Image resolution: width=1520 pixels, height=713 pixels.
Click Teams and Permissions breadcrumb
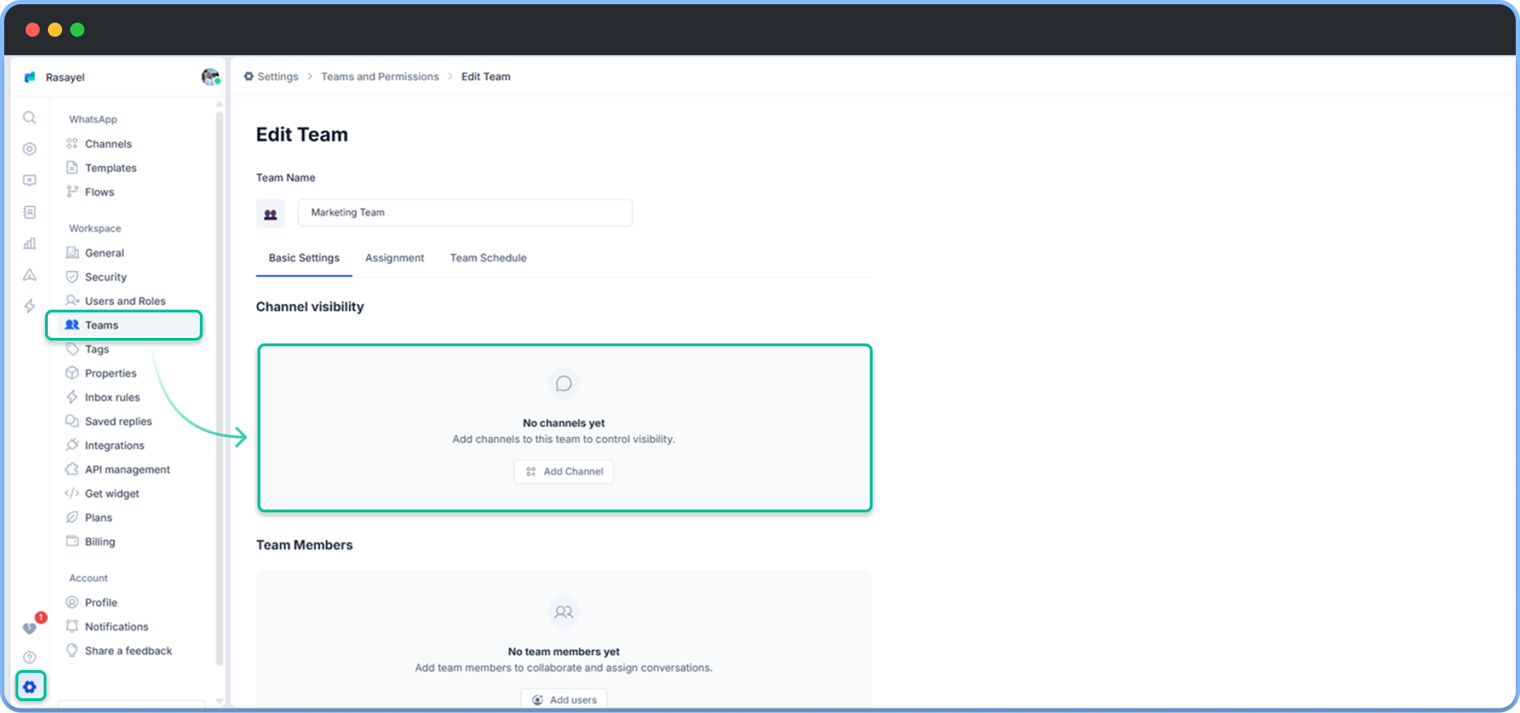pyautogui.click(x=380, y=77)
